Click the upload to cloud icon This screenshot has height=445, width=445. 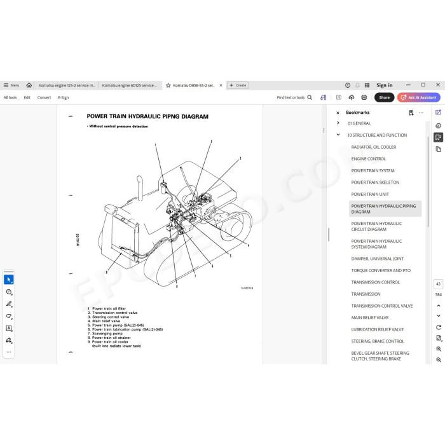[352, 98]
